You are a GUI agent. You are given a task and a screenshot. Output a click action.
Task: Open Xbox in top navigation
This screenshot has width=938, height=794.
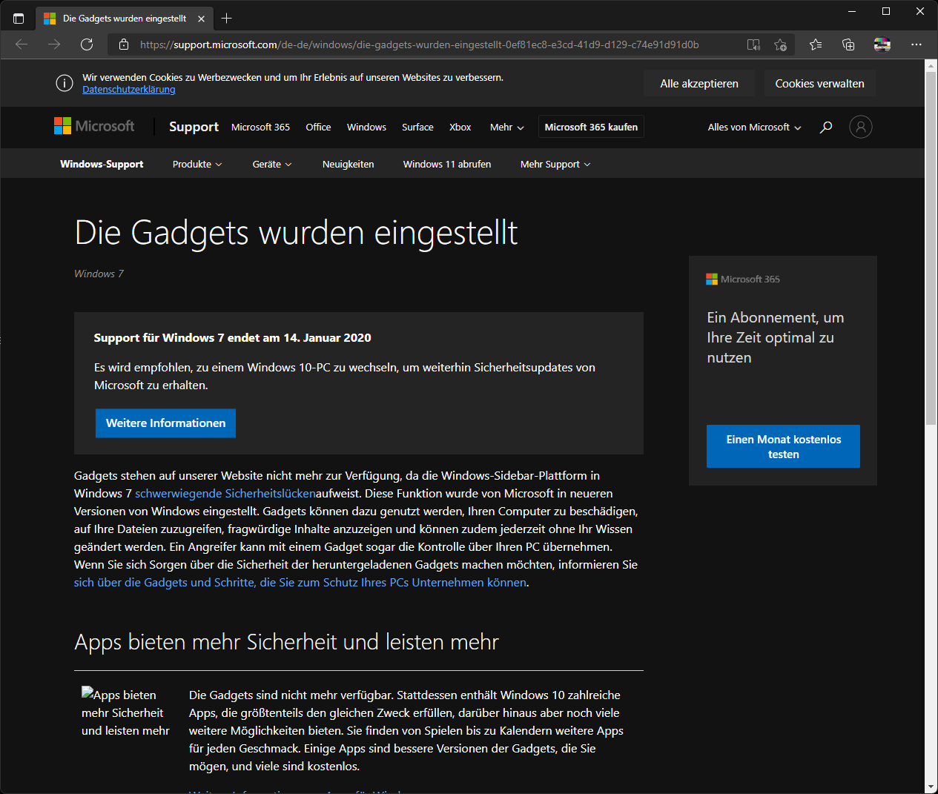(x=460, y=128)
